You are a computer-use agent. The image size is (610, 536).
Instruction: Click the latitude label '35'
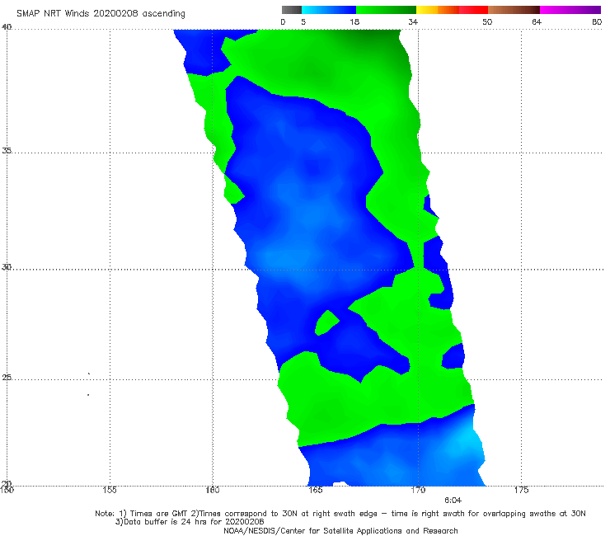(x=7, y=150)
